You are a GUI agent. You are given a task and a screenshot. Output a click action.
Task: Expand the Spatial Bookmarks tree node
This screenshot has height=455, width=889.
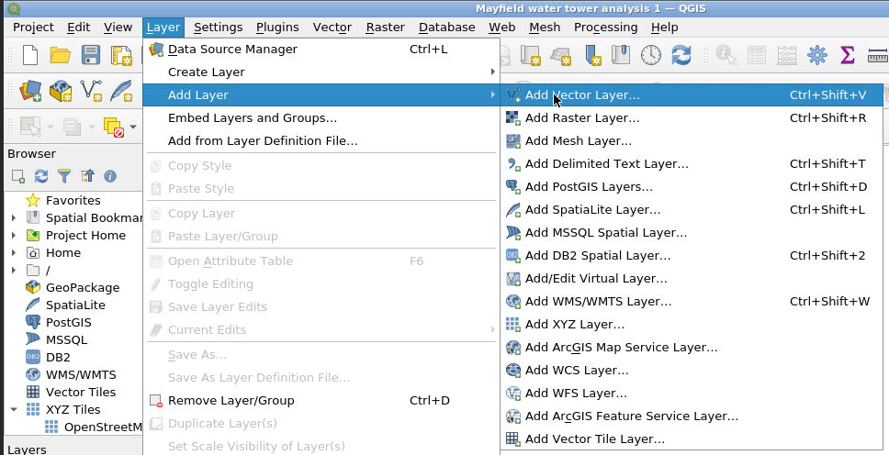tap(14, 218)
